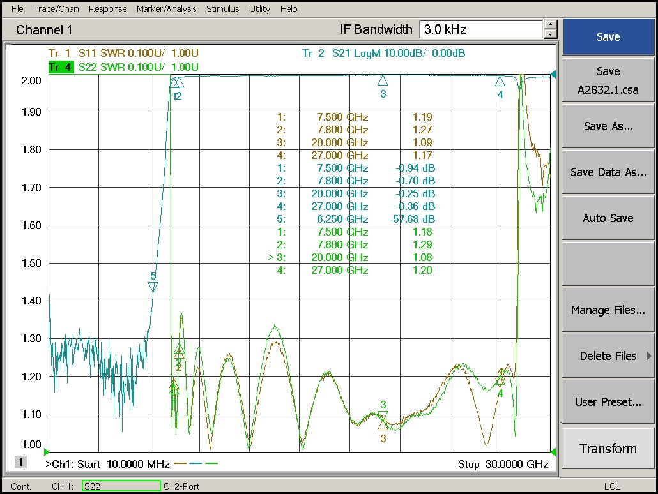Viewport: 658px width, 494px height.
Task: Select the Tr 1 S11 SWR trace label
Action: coord(123,53)
